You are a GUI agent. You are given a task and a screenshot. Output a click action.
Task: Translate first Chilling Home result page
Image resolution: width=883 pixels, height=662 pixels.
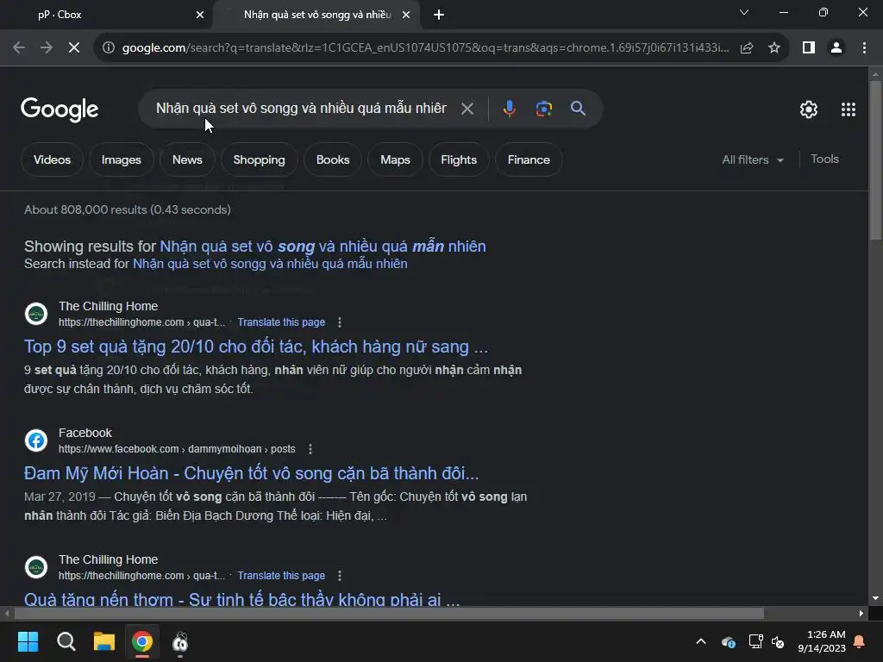pyautogui.click(x=281, y=322)
